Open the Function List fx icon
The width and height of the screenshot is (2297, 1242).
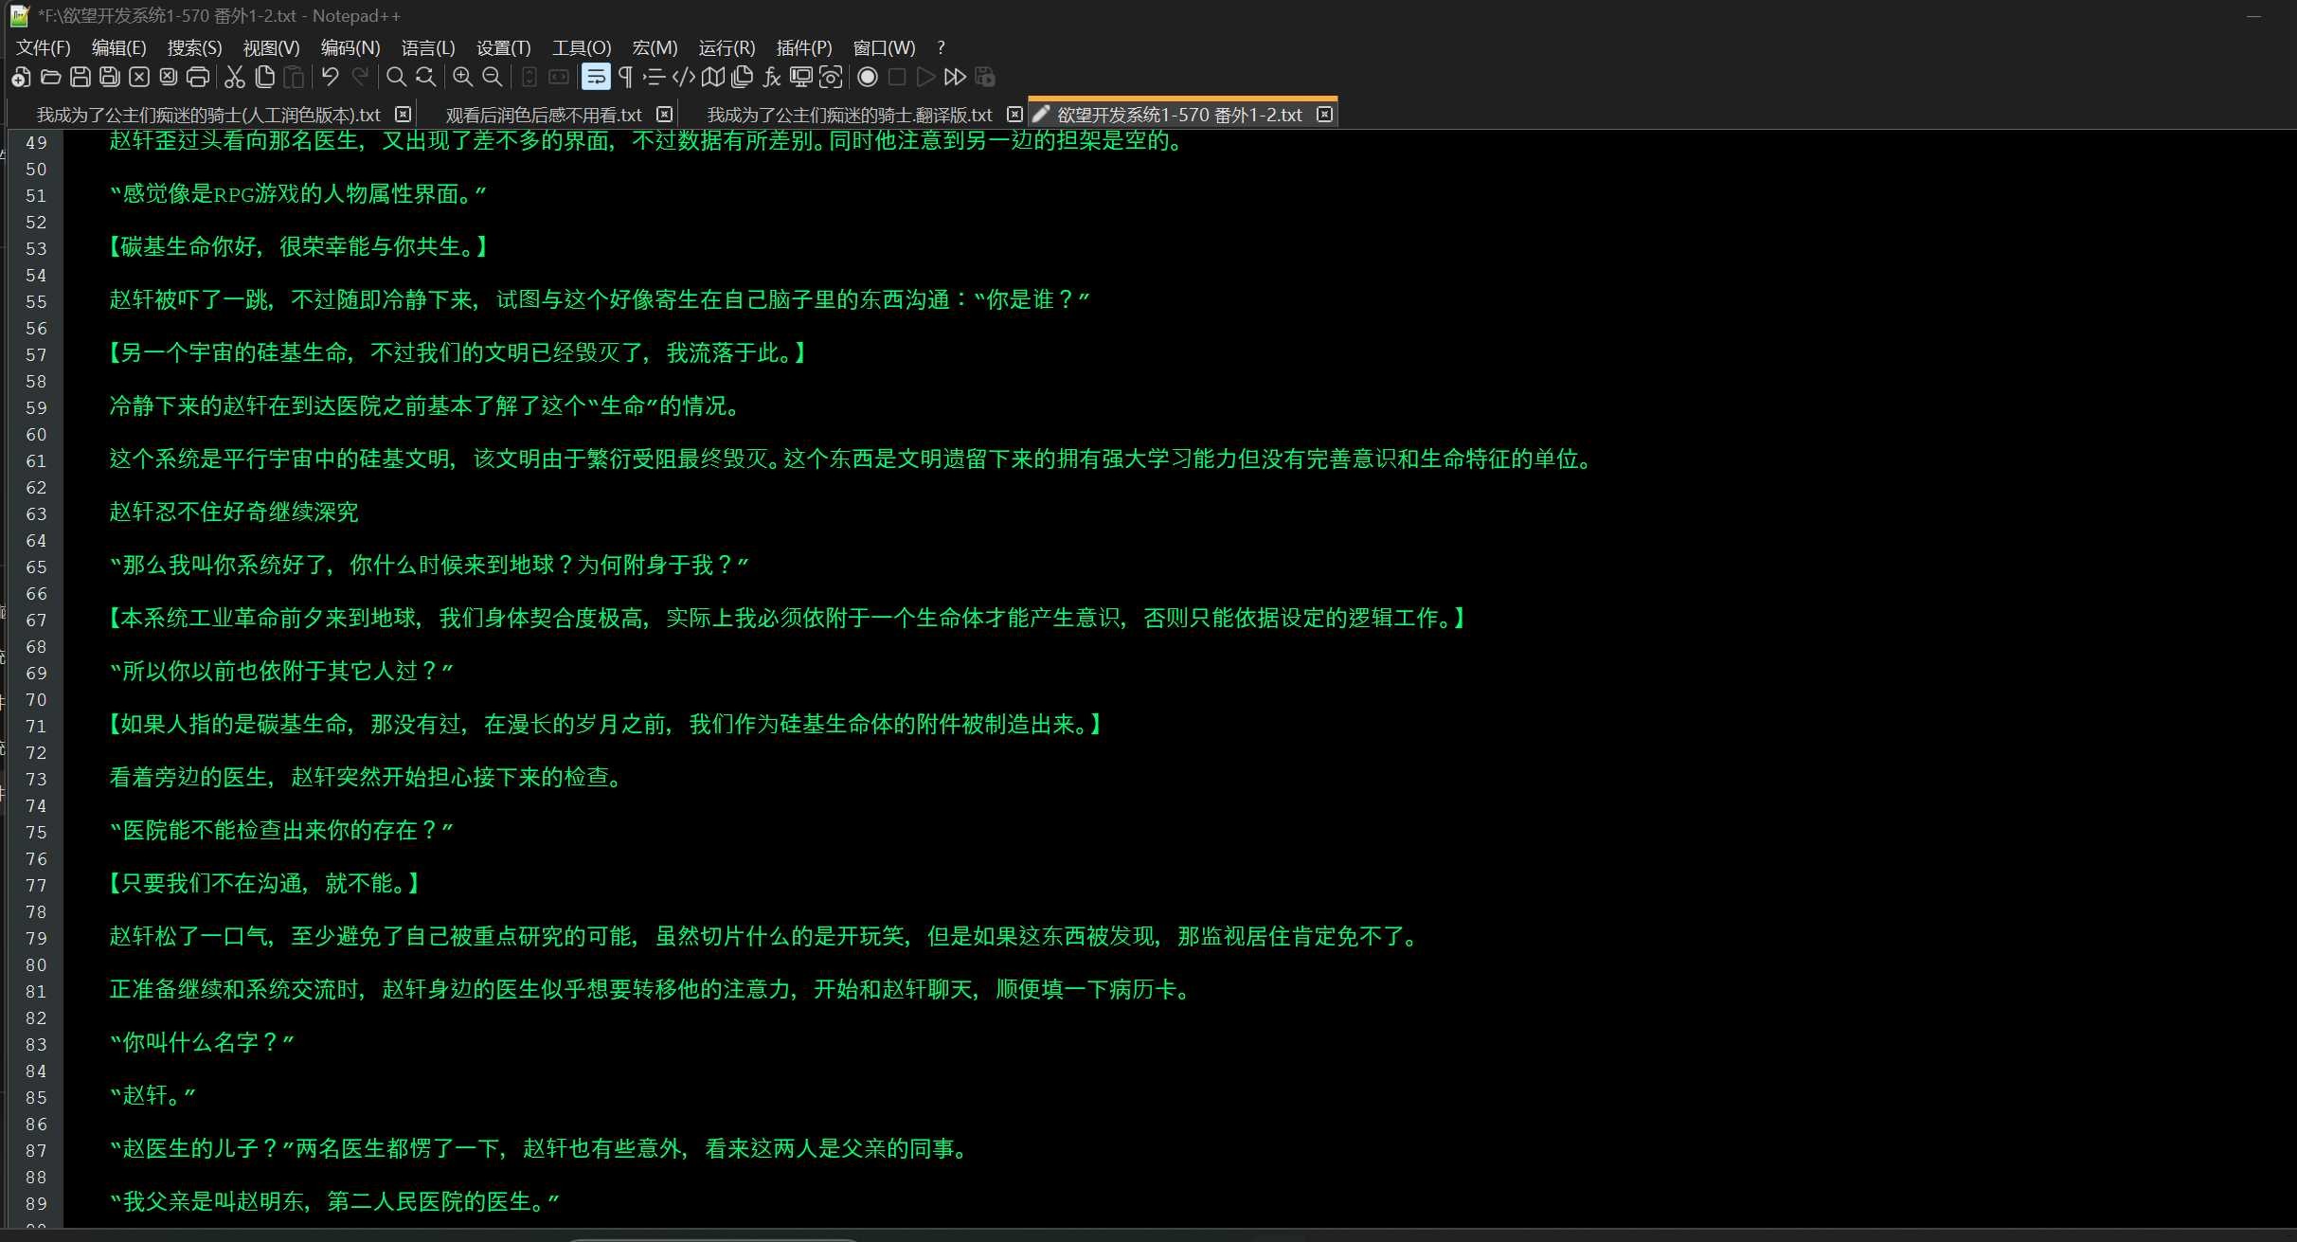pos(772,78)
